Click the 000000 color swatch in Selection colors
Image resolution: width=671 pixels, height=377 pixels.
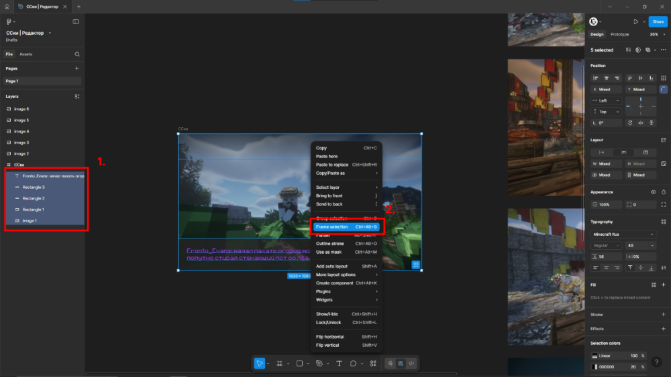pos(595,367)
